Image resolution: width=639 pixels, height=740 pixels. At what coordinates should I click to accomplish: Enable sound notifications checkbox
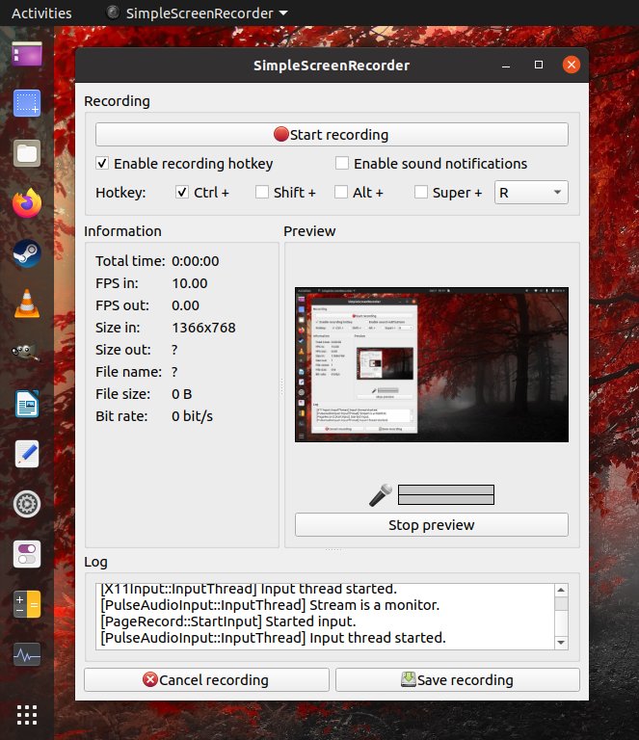[x=341, y=164]
